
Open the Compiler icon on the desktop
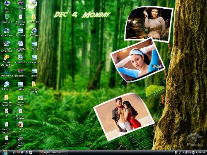pyautogui.click(x=20, y=5)
